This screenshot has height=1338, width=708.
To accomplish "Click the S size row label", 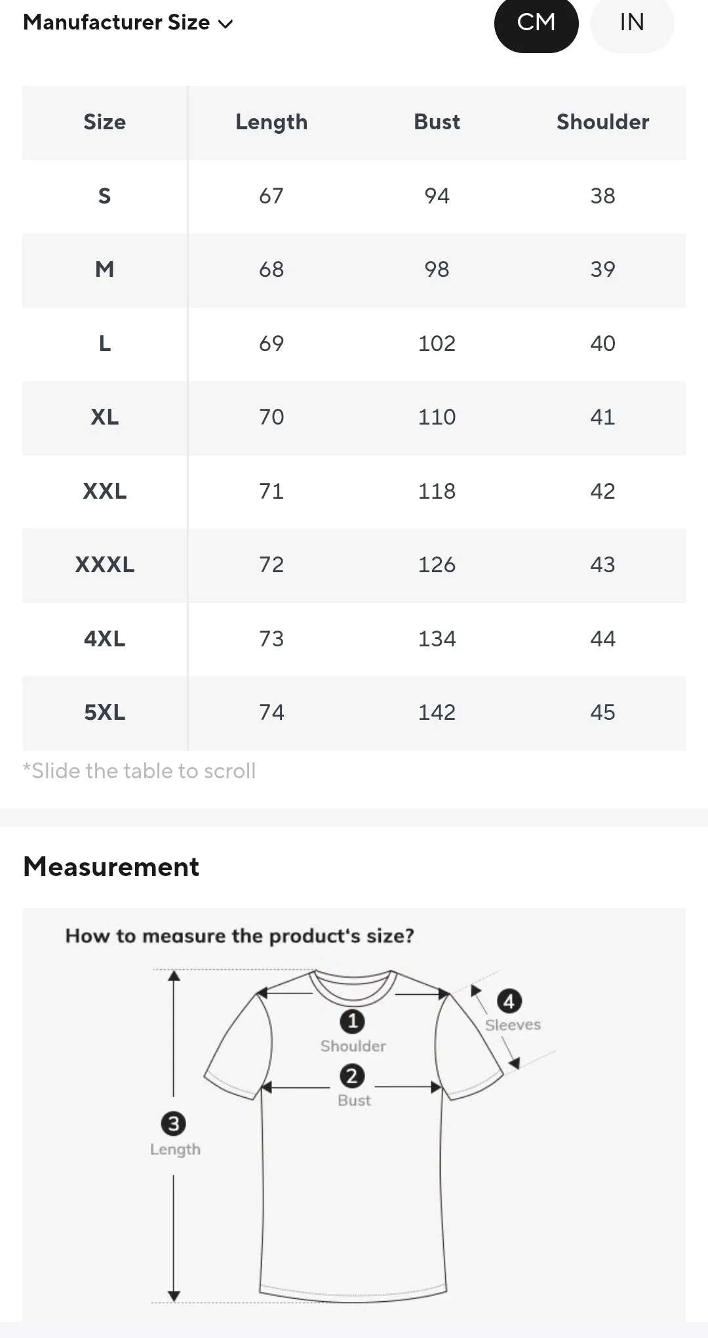I will point(104,196).
